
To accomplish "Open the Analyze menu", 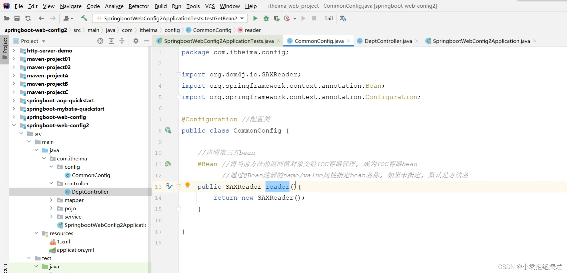I will point(114,6).
